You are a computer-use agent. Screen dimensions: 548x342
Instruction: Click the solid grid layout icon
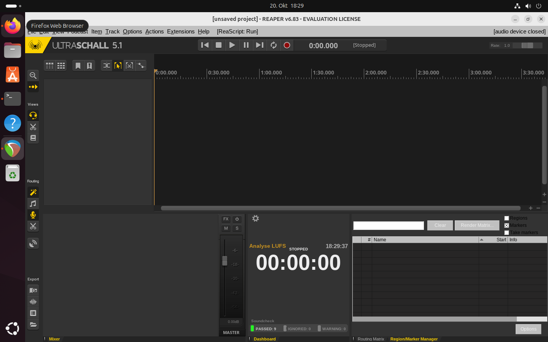point(61,66)
